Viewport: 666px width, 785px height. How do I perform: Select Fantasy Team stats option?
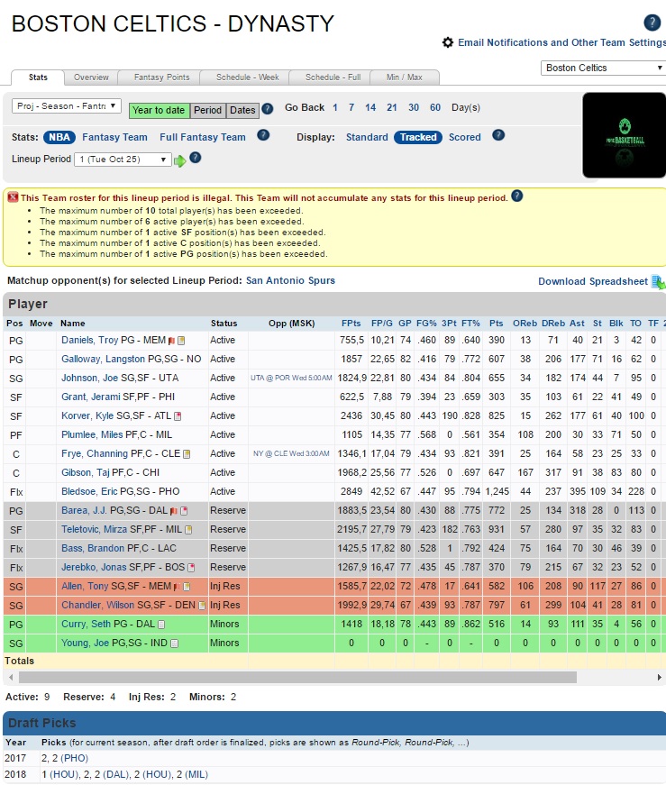pyautogui.click(x=114, y=137)
